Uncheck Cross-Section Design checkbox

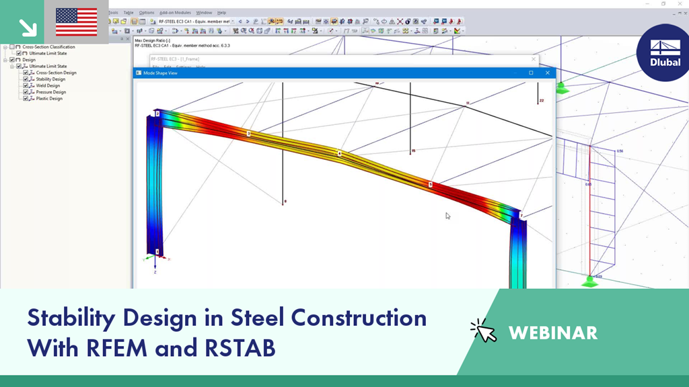click(x=26, y=73)
